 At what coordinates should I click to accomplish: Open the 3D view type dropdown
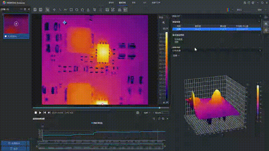coord(177,55)
